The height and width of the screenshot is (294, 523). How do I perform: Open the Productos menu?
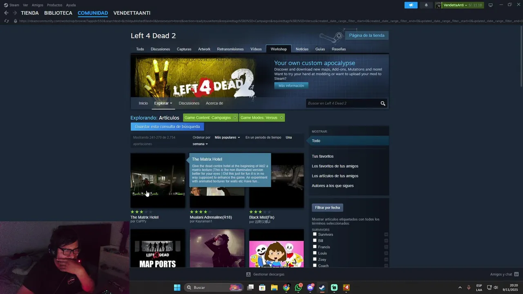(55, 5)
